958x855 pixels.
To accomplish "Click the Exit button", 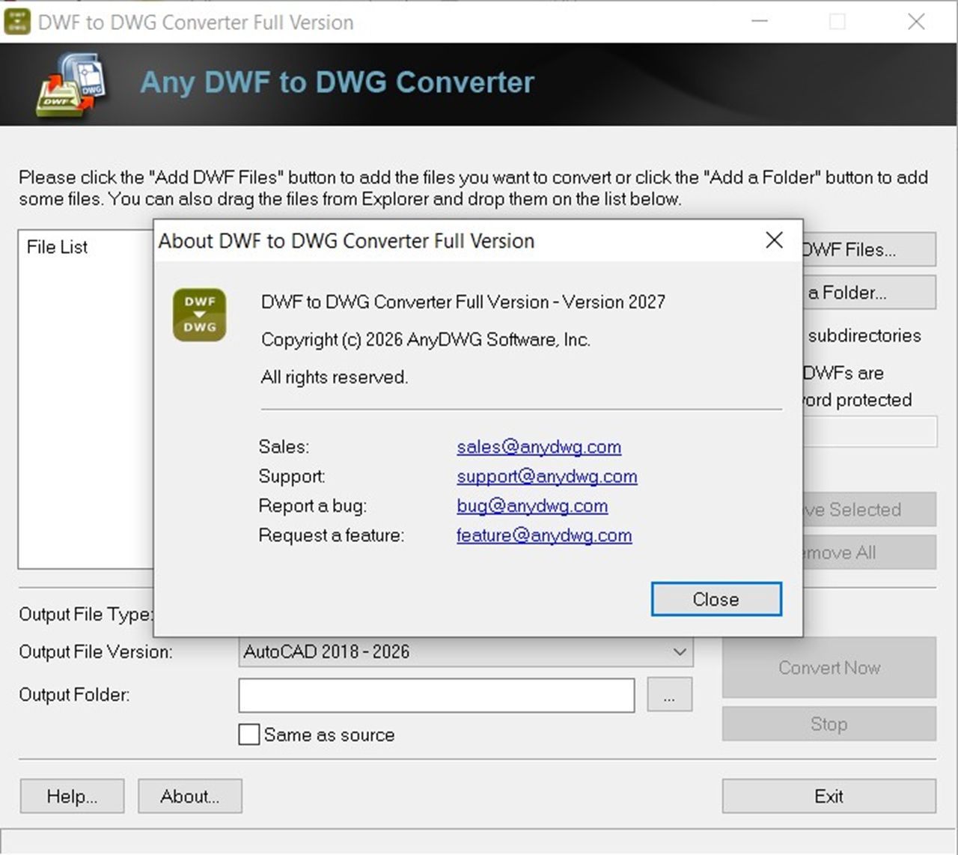I will (829, 796).
